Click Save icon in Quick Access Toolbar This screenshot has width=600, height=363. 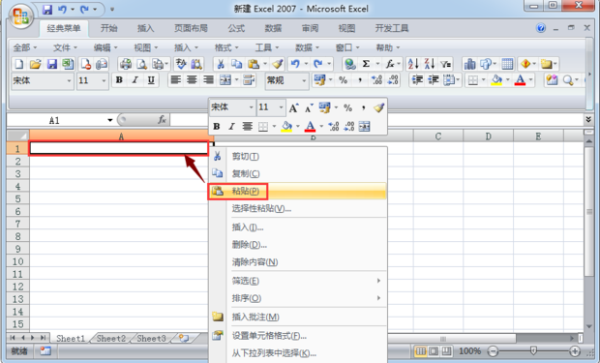pos(47,9)
